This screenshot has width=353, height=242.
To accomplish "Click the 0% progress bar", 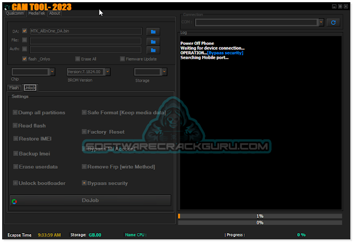I will (x=260, y=223).
